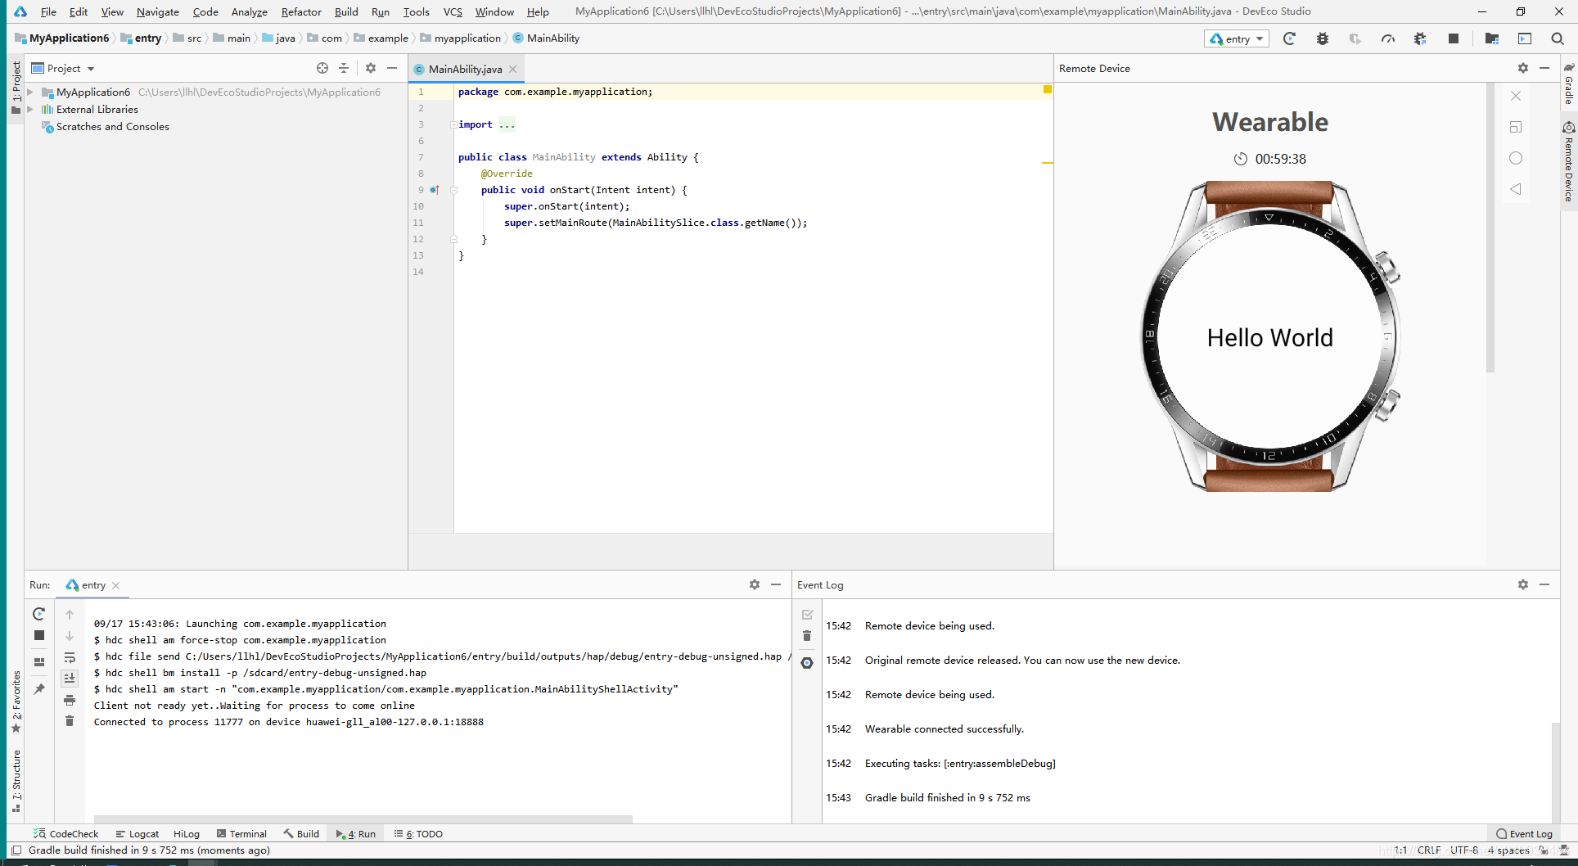Pin the Run tab

tap(38, 689)
